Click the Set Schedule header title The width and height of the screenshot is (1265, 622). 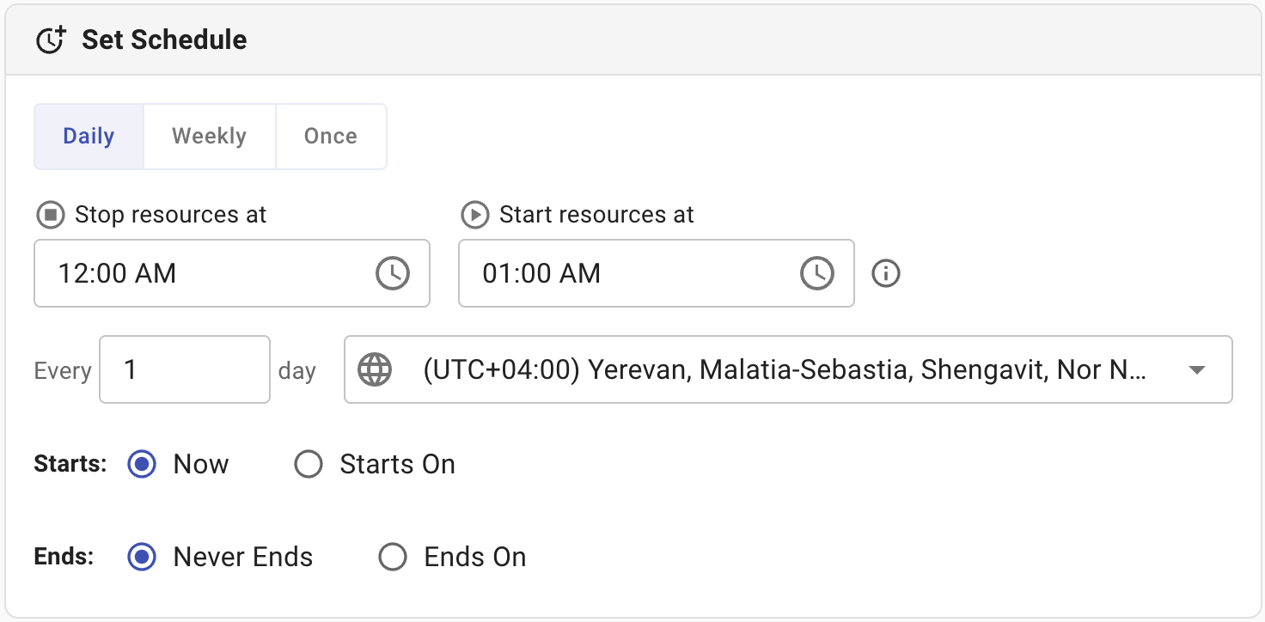tap(164, 40)
